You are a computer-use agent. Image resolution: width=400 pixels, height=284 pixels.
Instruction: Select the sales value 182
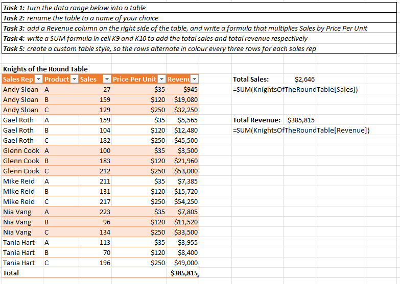point(95,140)
